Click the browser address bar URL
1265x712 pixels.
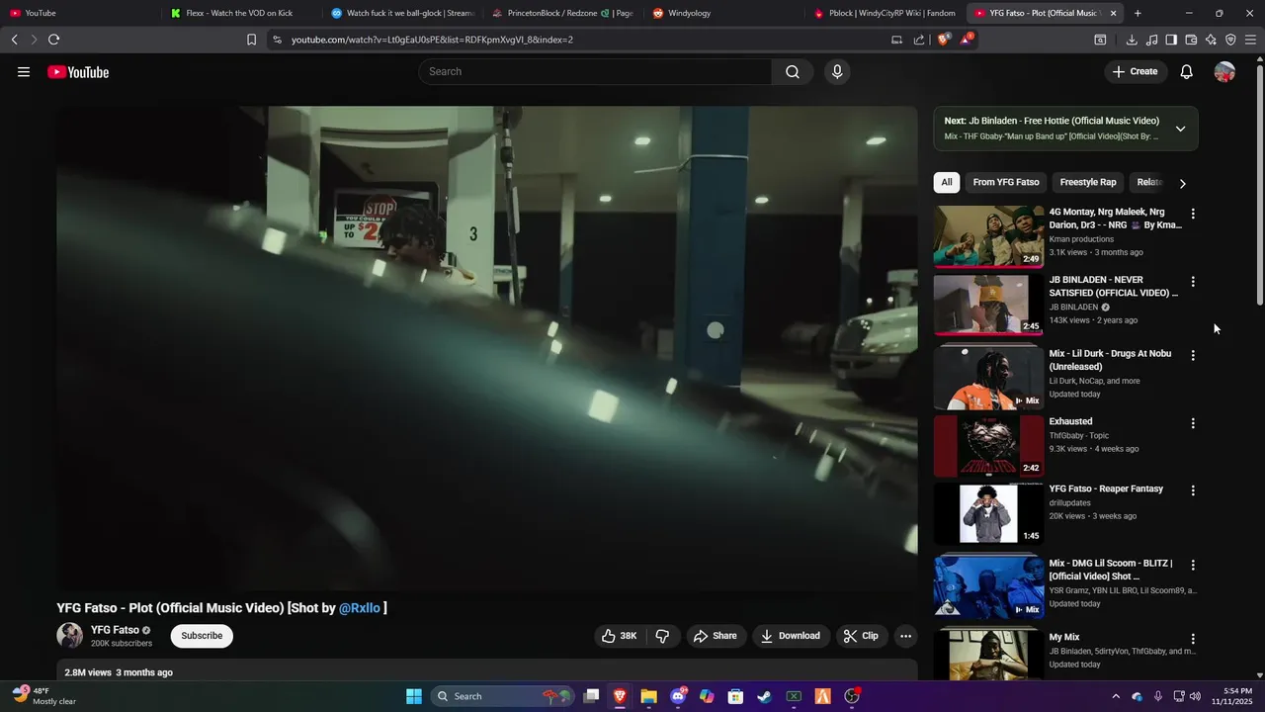tap(432, 40)
